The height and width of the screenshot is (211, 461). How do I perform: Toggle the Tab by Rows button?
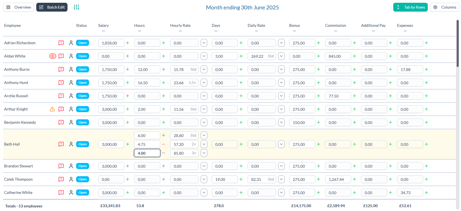410,7
